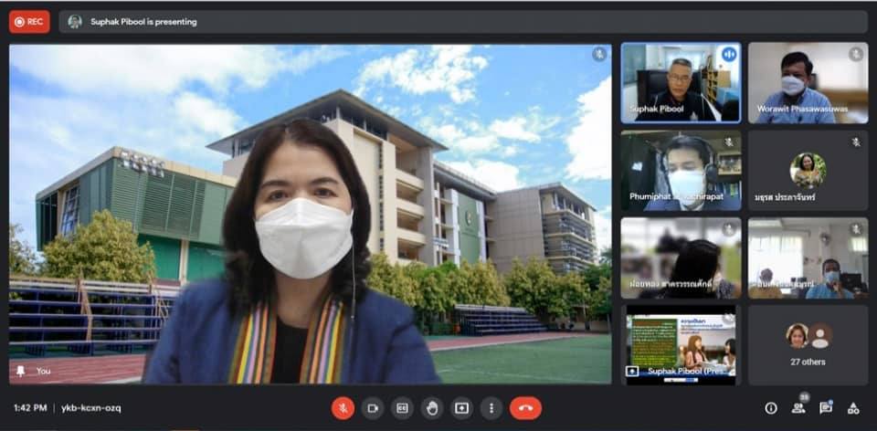Click the ykb-kcxn-ozq meeting code

(91, 408)
